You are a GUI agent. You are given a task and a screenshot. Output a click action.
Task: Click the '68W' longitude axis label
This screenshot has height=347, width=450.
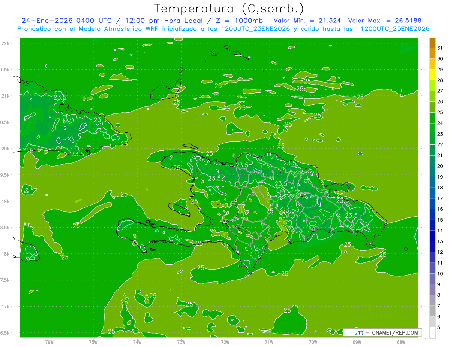[401, 341]
